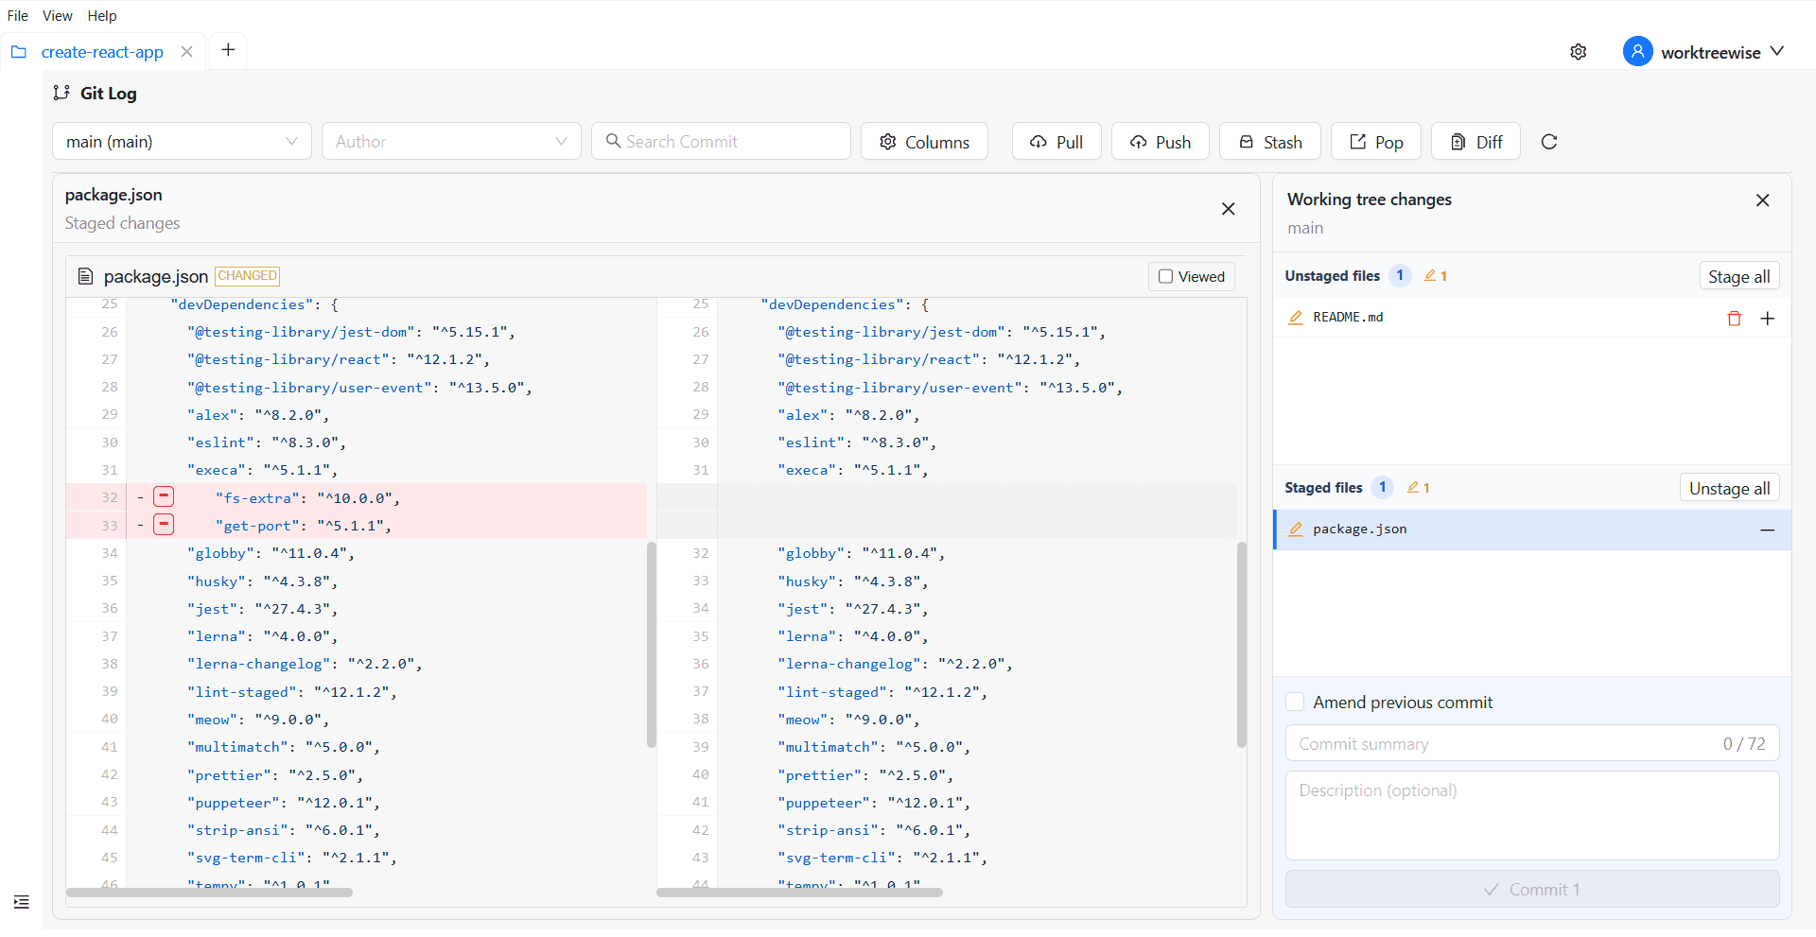The width and height of the screenshot is (1816, 937).
Task: Close the Working tree changes panel
Action: pyautogui.click(x=1762, y=200)
